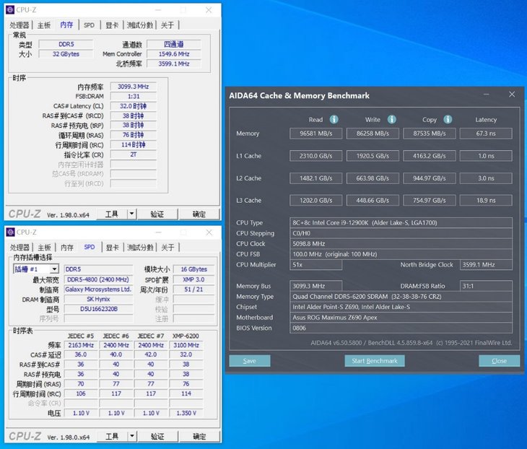This screenshot has height=449, width=527.
Task: Click the 工具 button in top CPU-Z window
Action: [x=112, y=214]
